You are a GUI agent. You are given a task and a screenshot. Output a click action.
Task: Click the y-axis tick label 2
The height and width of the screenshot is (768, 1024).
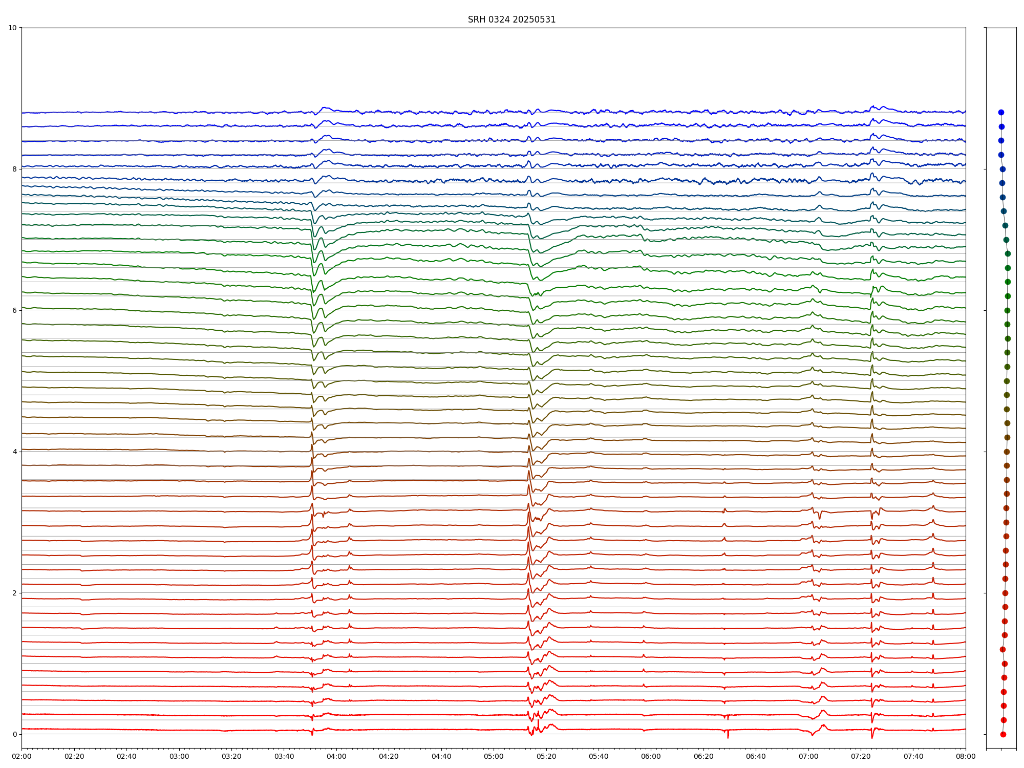pos(14,593)
